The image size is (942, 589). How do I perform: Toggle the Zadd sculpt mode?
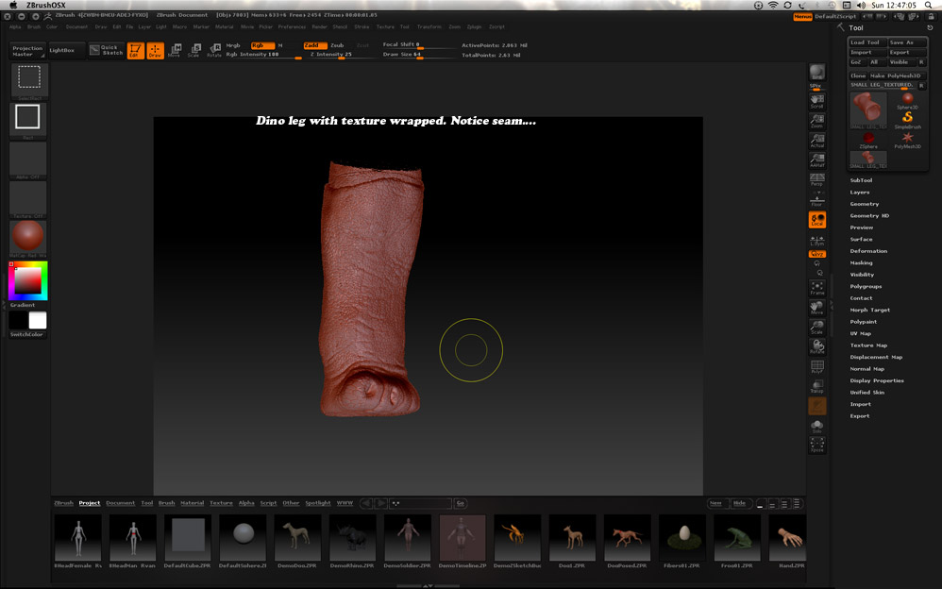point(315,45)
